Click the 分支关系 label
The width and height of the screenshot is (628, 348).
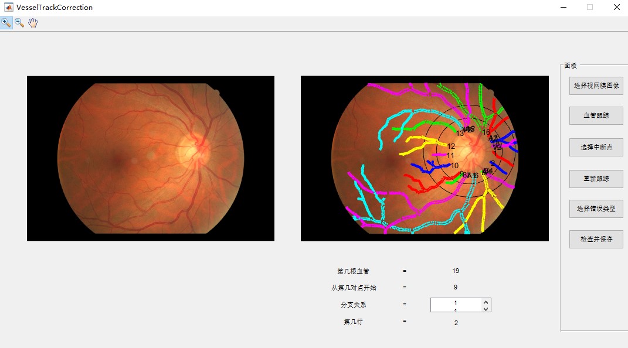pos(353,305)
